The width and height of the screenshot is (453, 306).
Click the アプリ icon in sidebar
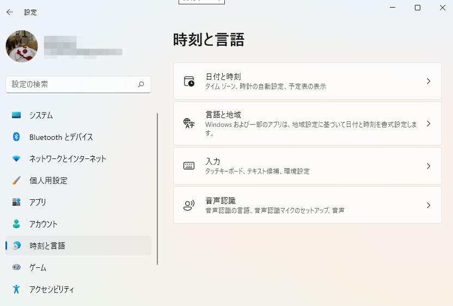16,202
